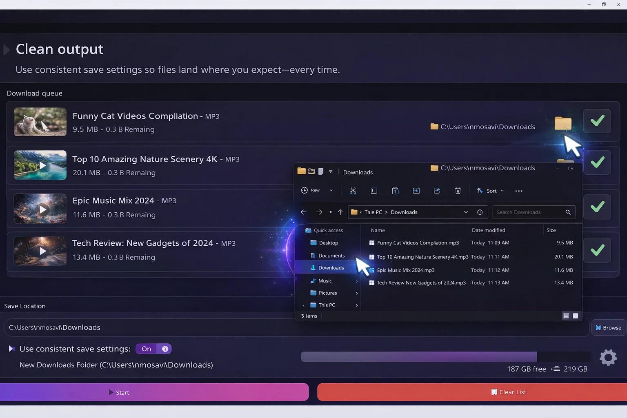
Task: Go back with the Explorer back arrow
Action: coord(303,212)
